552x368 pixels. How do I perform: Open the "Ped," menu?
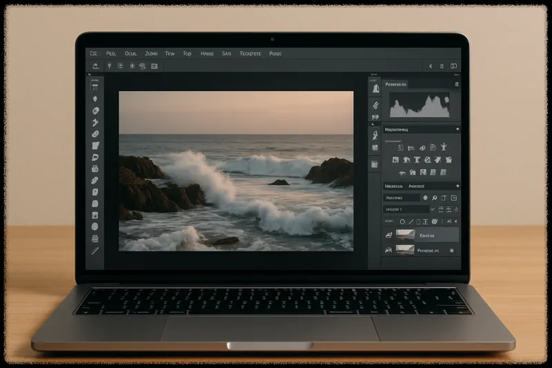111,54
